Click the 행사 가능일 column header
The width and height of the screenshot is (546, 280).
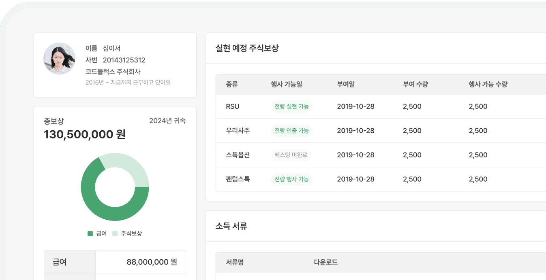click(287, 85)
